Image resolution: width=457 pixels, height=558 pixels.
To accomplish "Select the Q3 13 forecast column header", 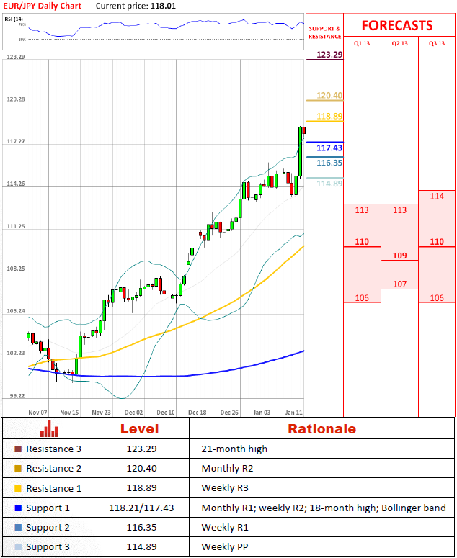I will click(x=437, y=43).
